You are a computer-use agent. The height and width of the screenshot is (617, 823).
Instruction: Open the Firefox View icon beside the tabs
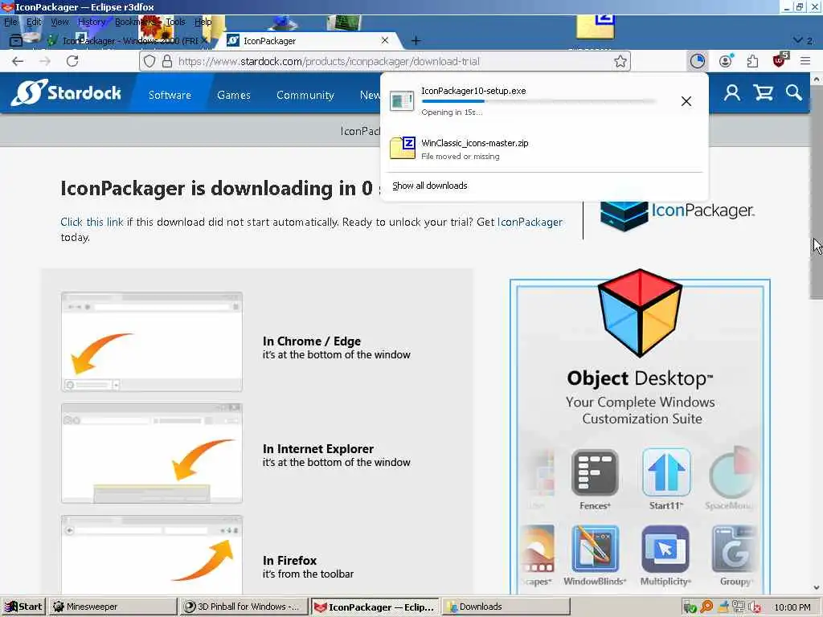(x=16, y=40)
